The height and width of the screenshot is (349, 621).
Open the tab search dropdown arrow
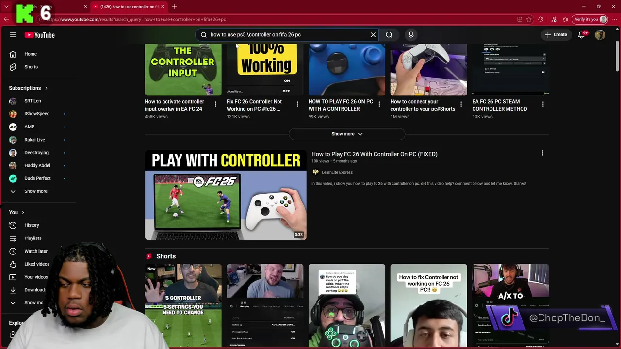coord(6,6)
